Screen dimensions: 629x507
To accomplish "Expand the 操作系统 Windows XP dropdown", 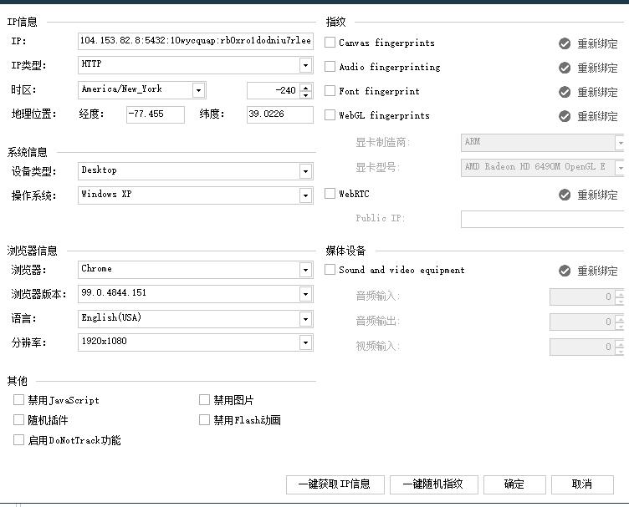I will pyautogui.click(x=305, y=195).
